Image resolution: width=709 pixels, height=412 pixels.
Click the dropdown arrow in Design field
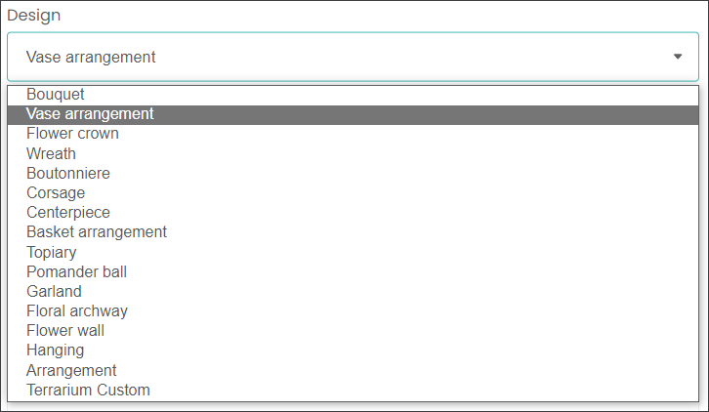tap(678, 57)
